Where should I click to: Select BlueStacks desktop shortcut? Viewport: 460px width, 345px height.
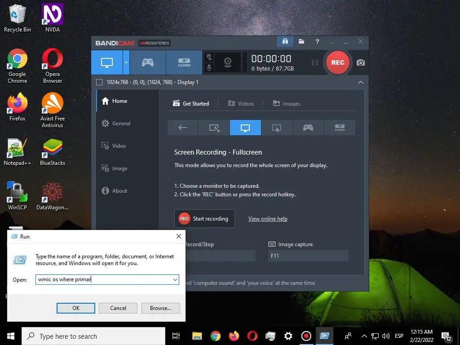pos(53,152)
